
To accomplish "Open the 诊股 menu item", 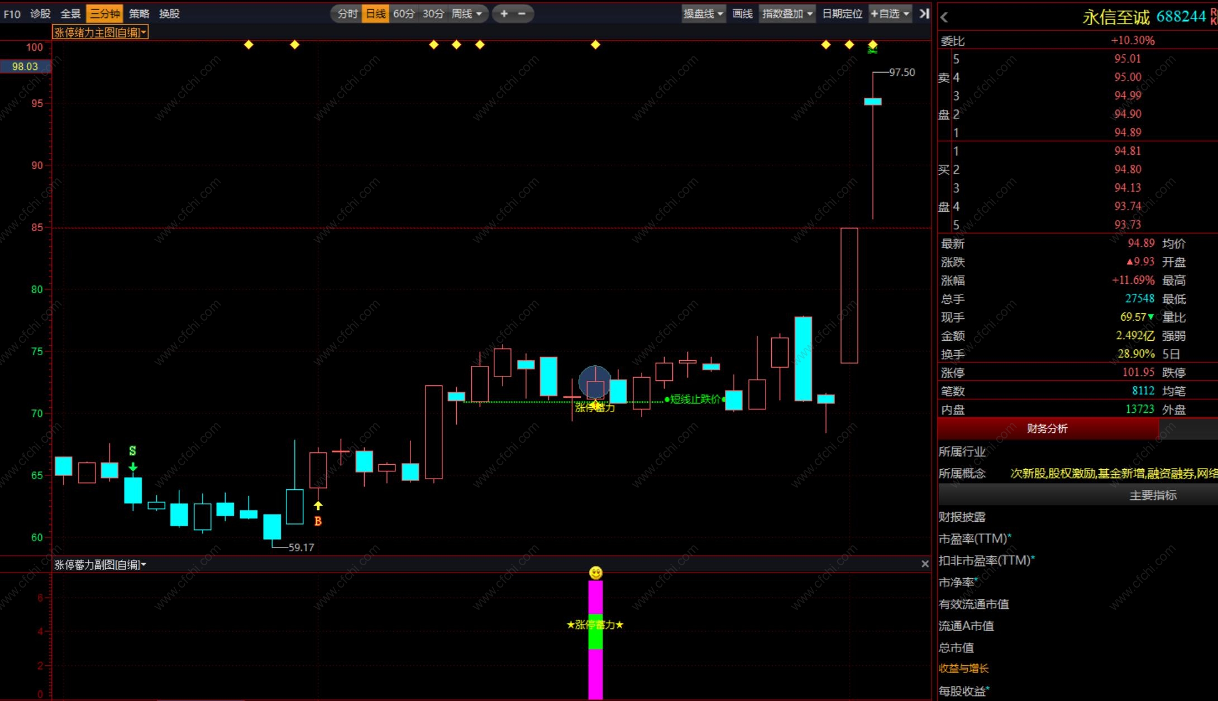I will (x=40, y=13).
